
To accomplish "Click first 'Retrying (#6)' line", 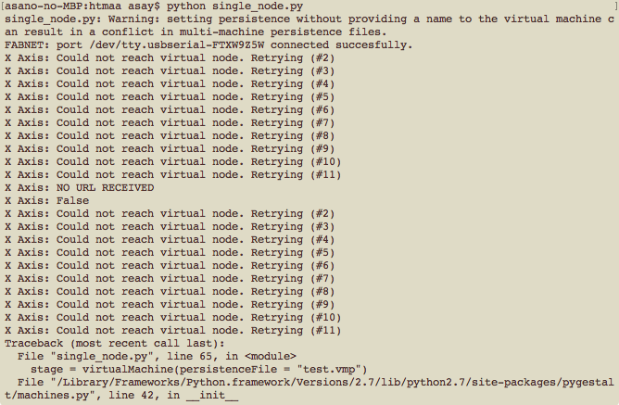I will (170, 109).
